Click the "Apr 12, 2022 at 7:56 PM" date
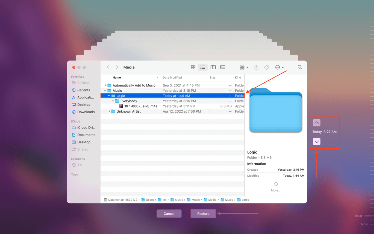 182,111
